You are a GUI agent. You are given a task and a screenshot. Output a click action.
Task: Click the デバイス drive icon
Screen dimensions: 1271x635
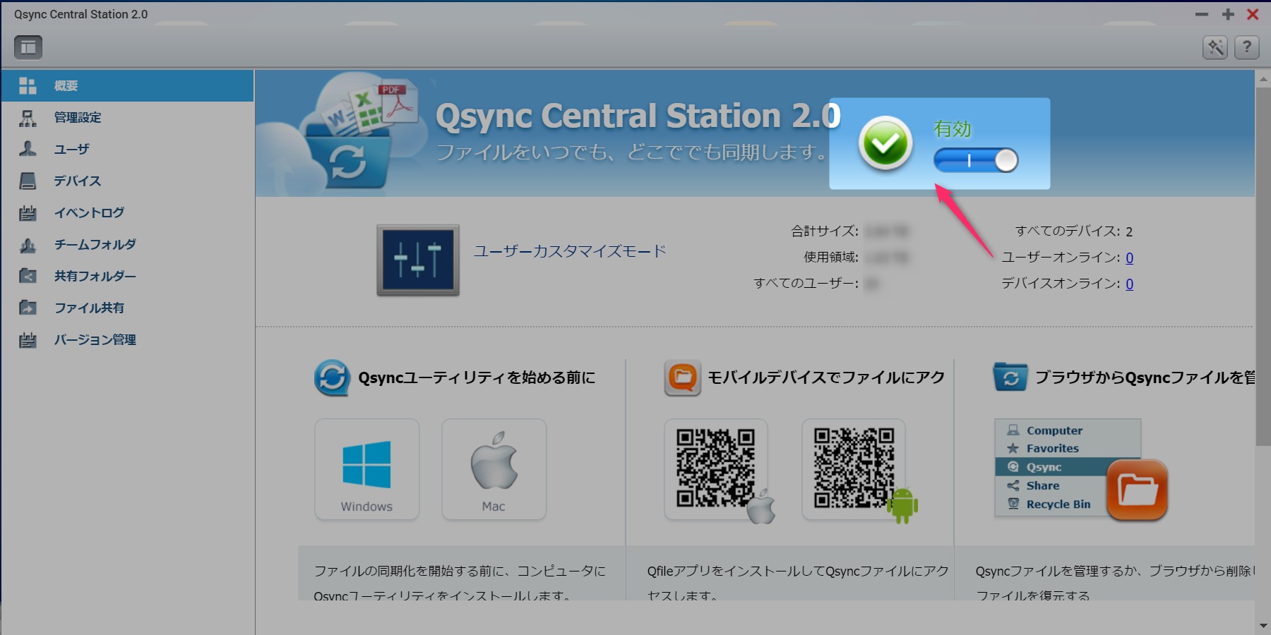tap(28, 181)
